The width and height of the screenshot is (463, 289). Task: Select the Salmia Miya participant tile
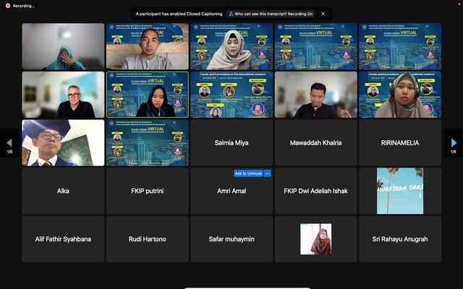click(231, 143)
